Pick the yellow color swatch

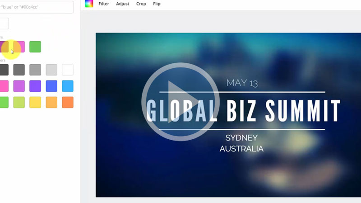click(35, 102)
